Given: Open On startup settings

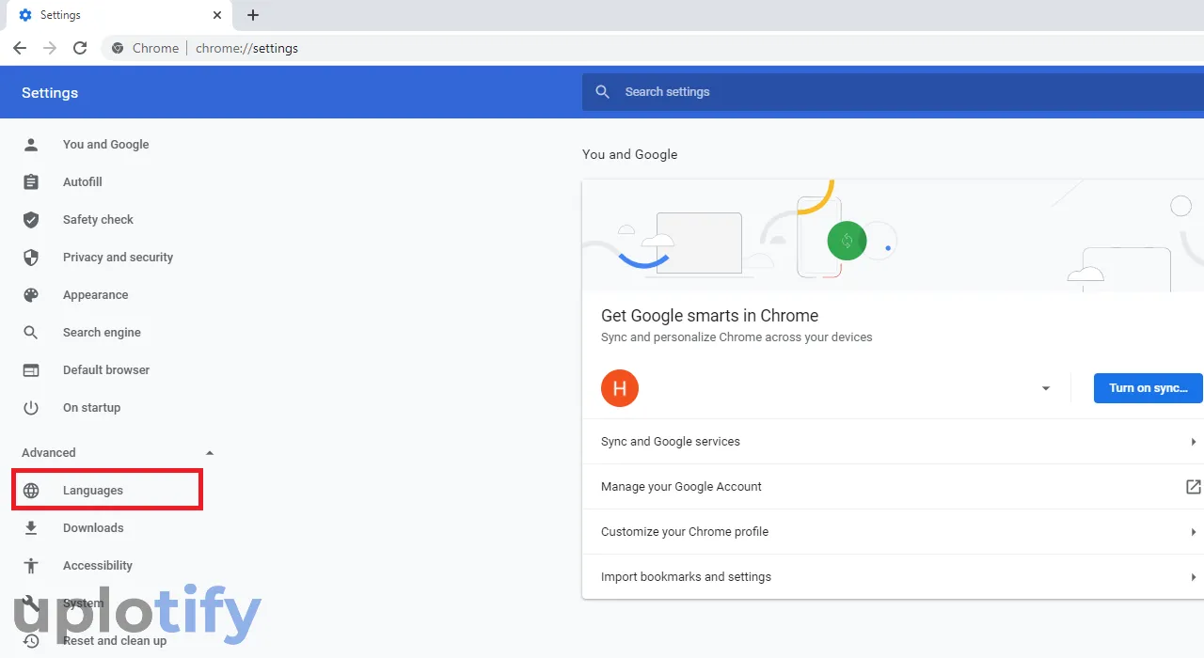Looking at the screenshot, I should coord(91,408).
